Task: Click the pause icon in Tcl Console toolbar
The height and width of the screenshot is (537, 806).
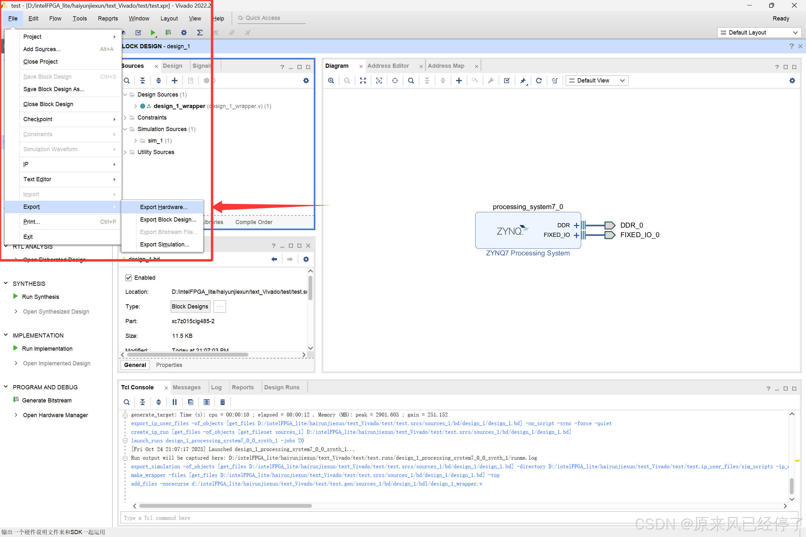Action: pos(174,402)
